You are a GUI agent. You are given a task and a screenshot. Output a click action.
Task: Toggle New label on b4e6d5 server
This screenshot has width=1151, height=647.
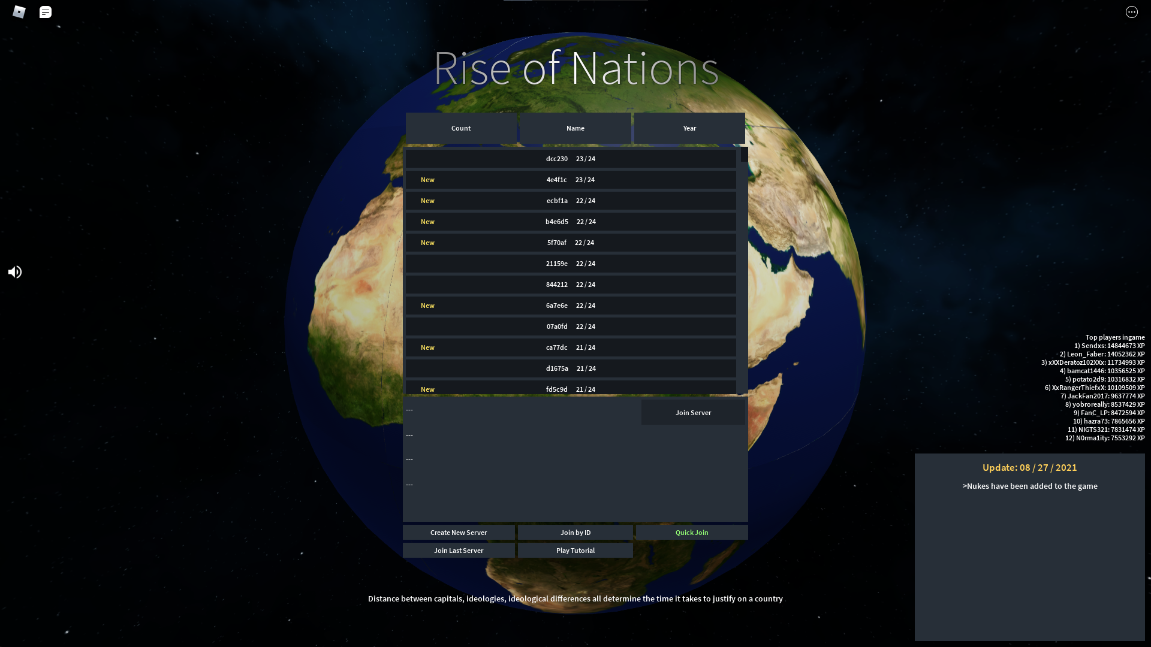427,220
